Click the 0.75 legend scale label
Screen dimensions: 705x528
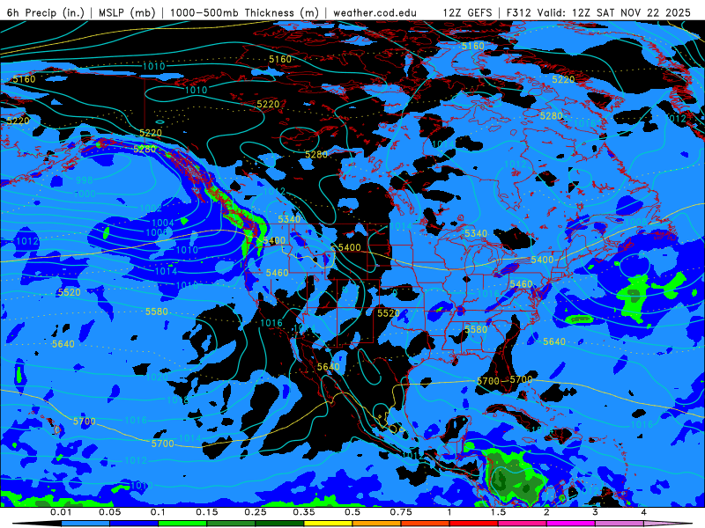tap(401, 512)
